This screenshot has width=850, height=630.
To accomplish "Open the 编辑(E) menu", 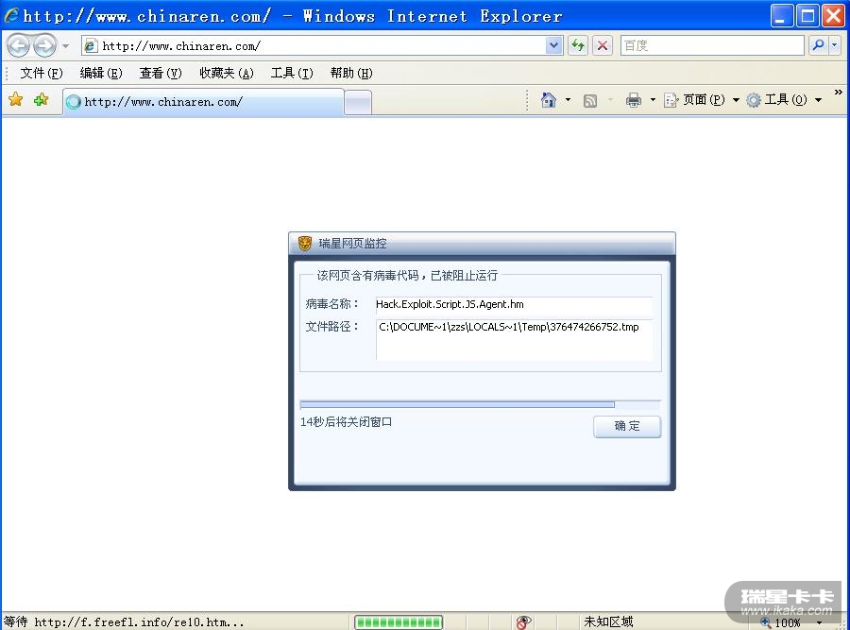I will pos(101,73).
